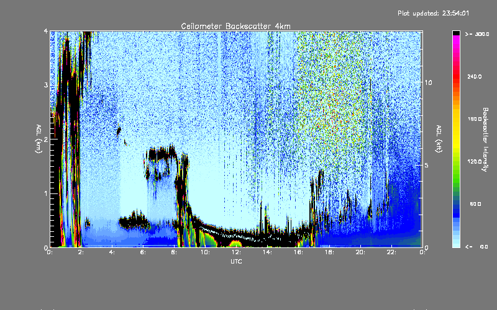This screenshot has height=310, width=497.
Task: Click the "<= 0.0" colorbar value
Action: point(476,247)
